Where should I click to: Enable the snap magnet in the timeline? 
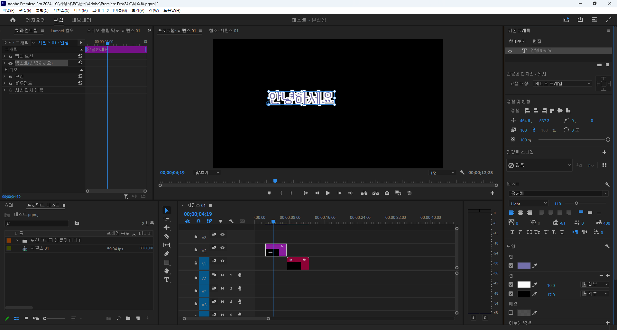tap(198, 221)
